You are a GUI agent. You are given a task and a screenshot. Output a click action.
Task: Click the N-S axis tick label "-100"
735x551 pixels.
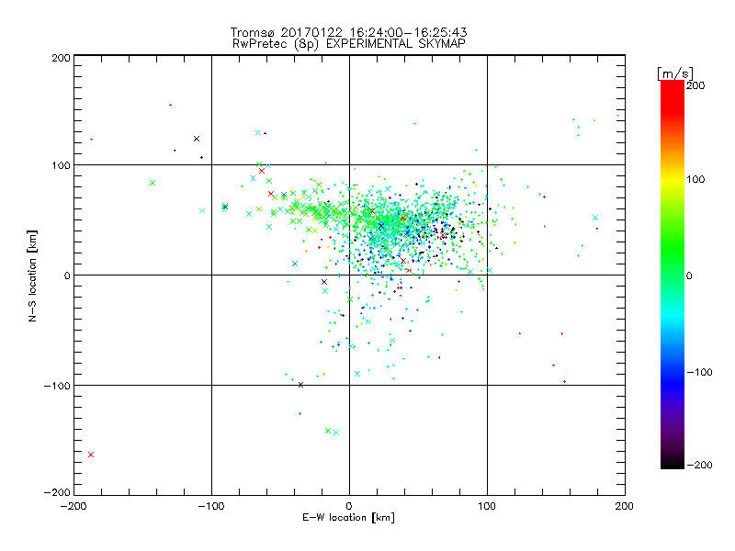[57, 386]
